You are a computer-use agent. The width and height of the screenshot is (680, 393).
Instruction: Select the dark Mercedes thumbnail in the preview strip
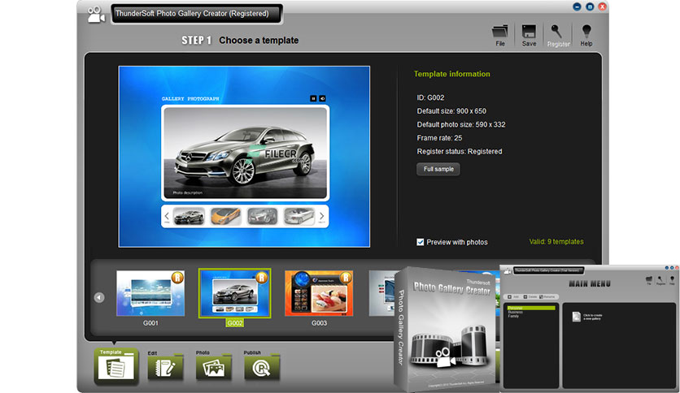(x=189, y=216)
